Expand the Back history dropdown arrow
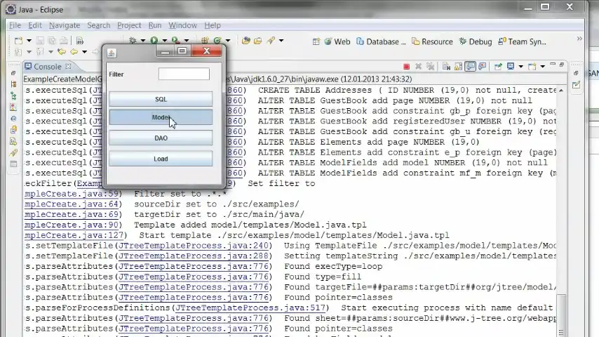 [84, 52]
